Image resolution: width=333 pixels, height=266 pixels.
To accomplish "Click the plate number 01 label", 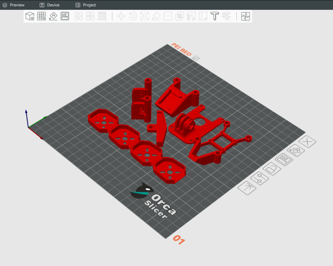I will (179, 240).
